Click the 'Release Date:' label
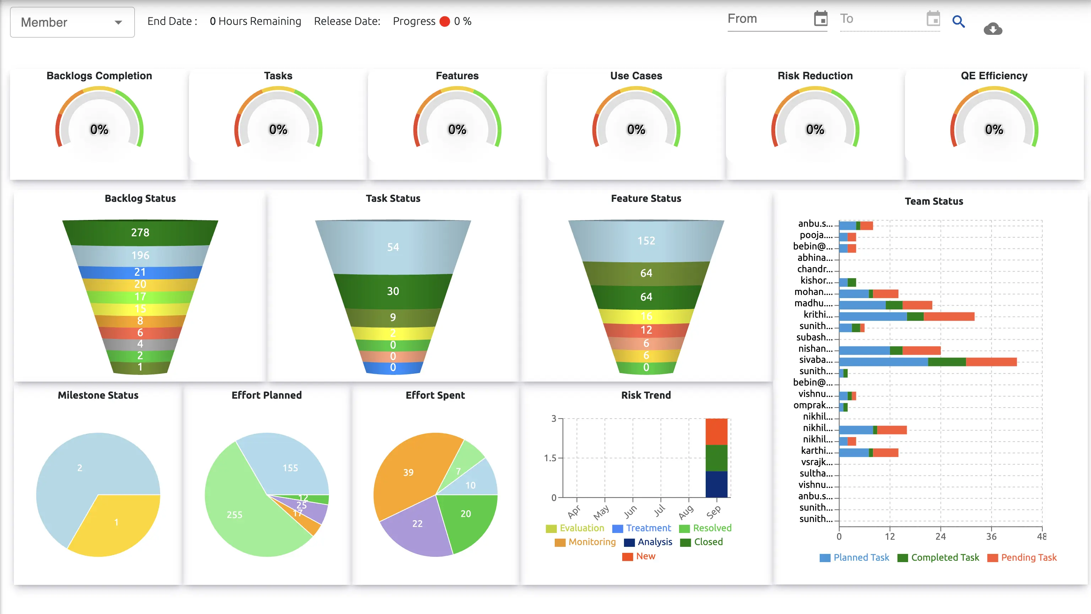The height and width of the screenshot is (614, 1091). [x=347, y=21]
